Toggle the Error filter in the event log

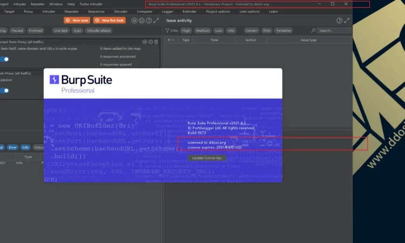pos(12,147)
